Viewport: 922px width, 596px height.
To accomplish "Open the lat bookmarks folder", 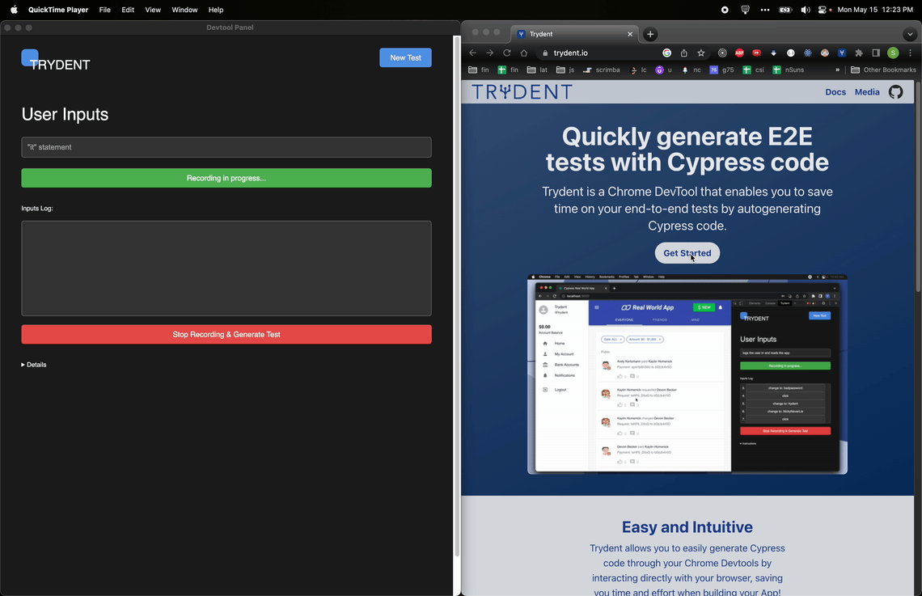I will [x=537, y=70].
